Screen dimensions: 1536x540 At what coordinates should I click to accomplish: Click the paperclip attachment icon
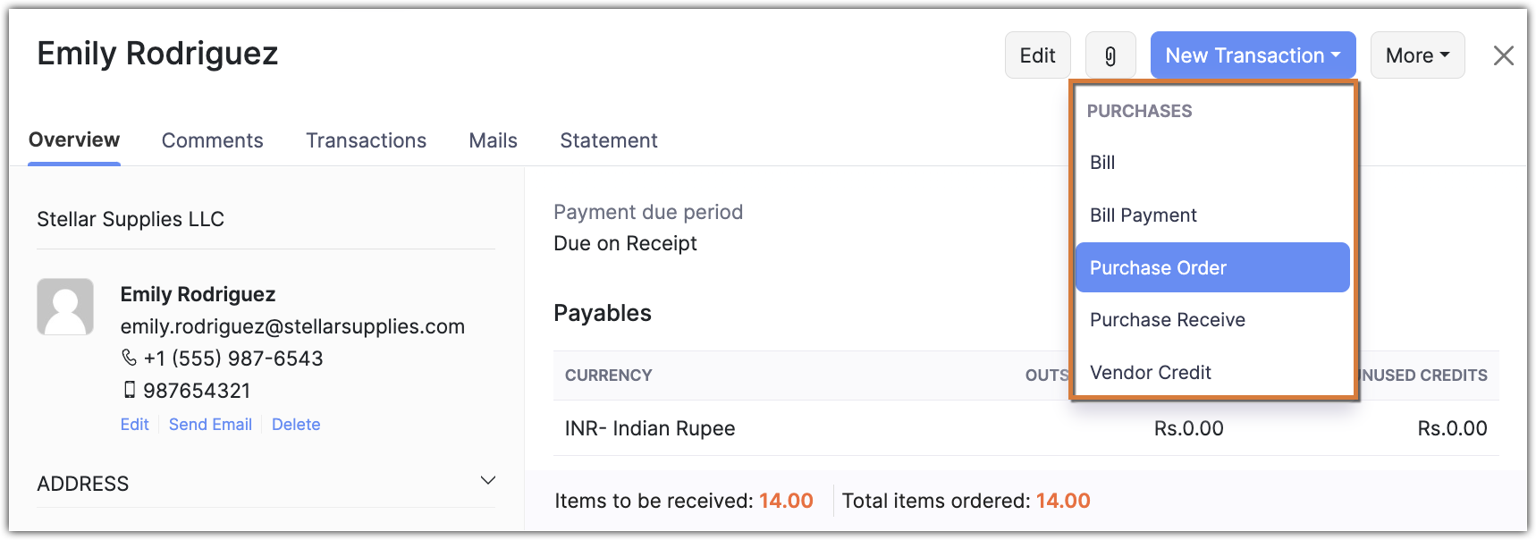click(x=1110, y=55)
